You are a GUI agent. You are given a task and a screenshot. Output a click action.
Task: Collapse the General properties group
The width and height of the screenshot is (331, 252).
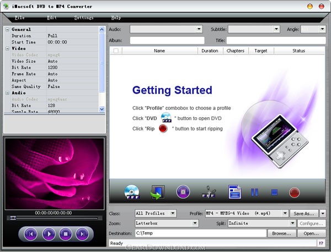coord(7,29)
